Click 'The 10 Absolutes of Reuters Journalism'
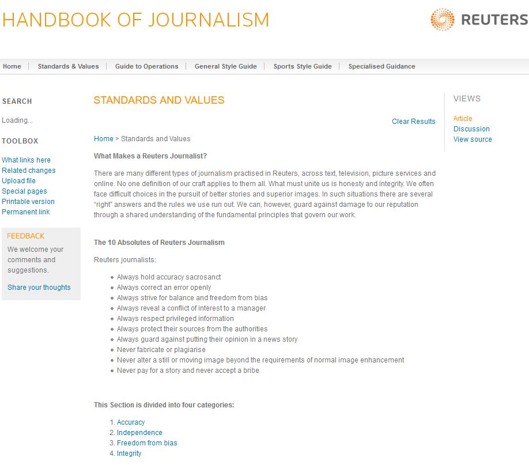This screenshot has width=529, height=465. [159, 243]
